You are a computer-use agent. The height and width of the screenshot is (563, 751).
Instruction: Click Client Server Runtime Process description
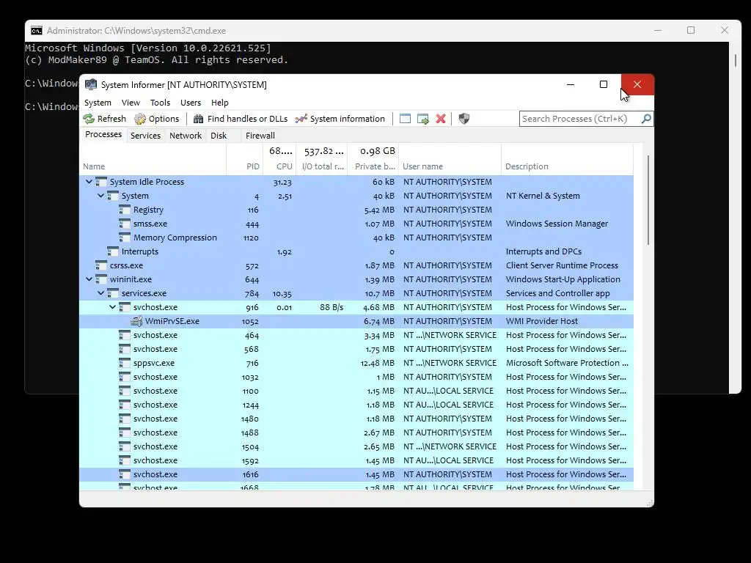[x=562, y=265]
